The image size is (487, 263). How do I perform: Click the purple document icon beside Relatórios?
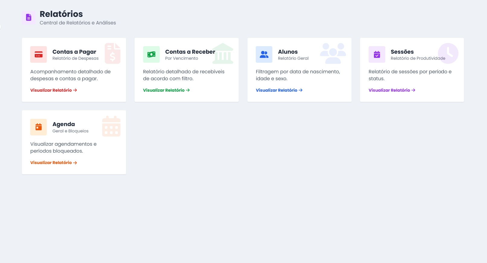click(29, 17)
